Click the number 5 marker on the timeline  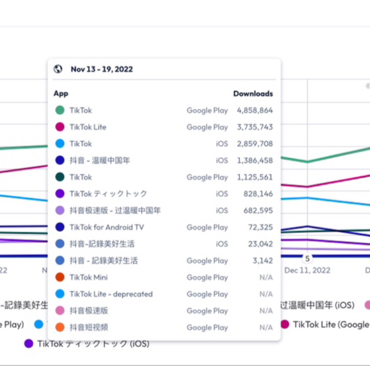[x=307, y=258]
